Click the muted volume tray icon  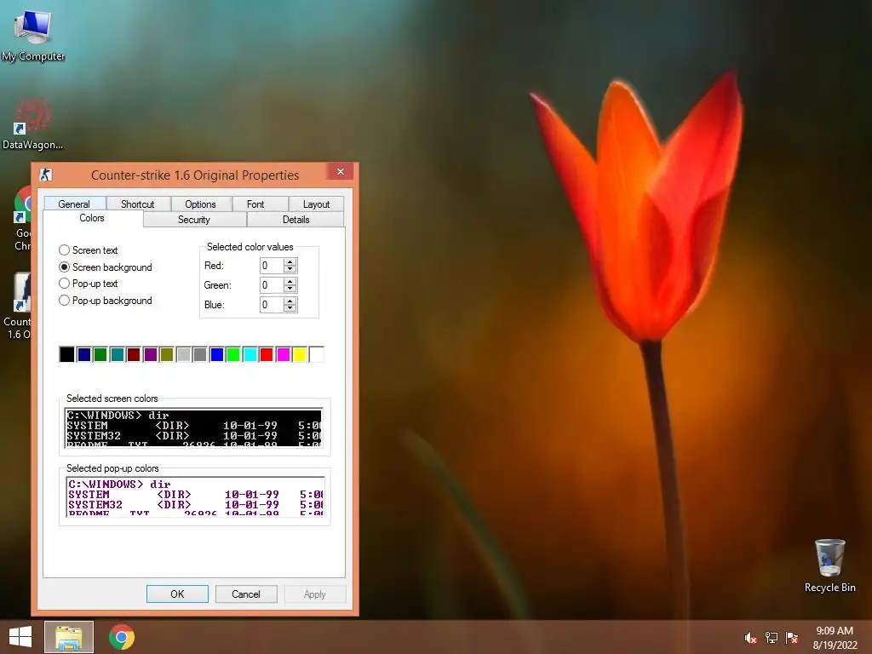tap(750, 638)
